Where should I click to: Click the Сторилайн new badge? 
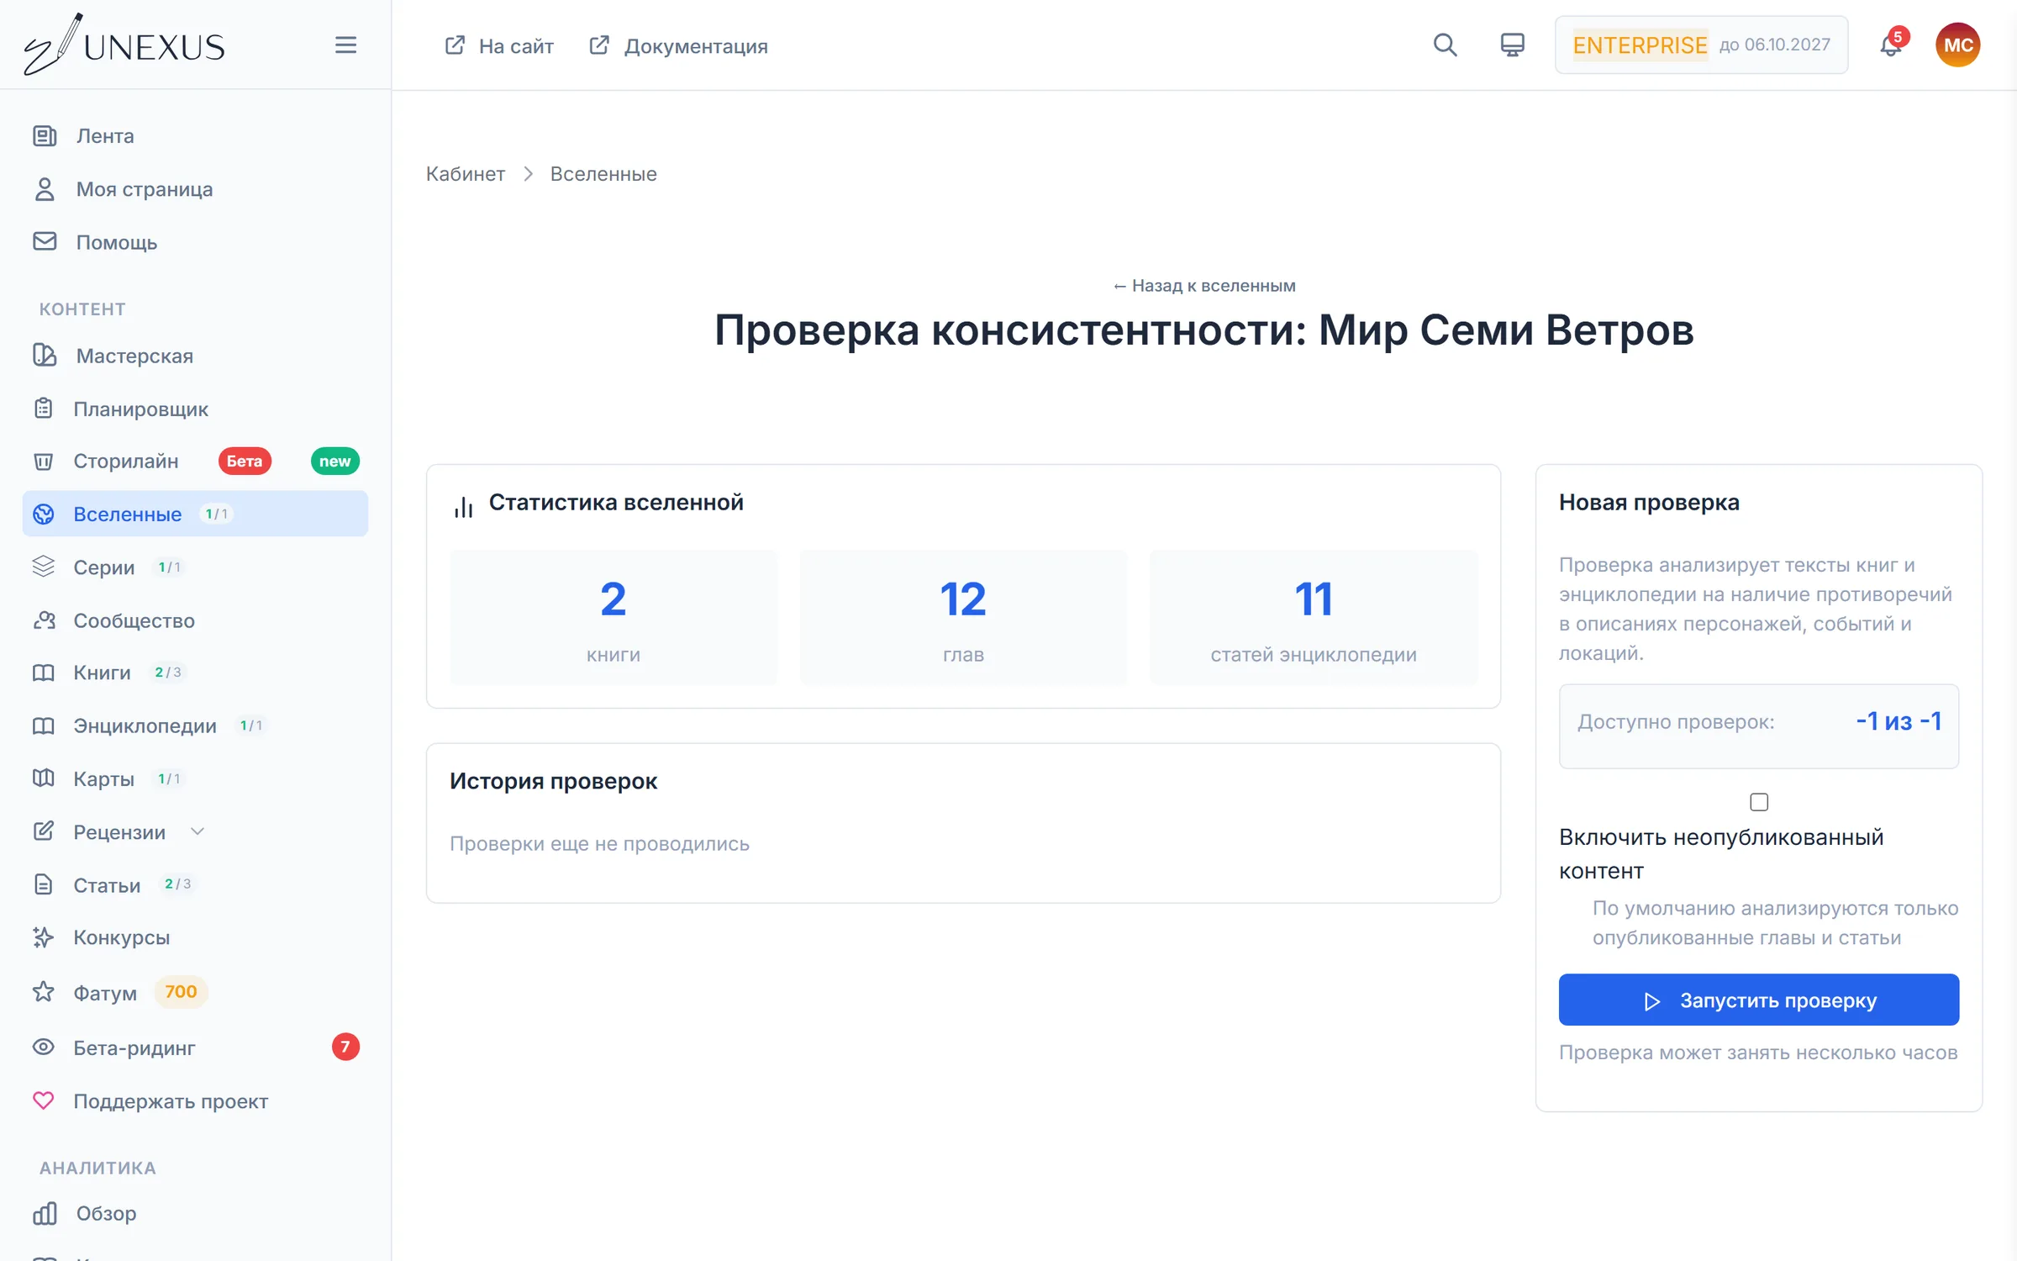click(x=334, y=461)
